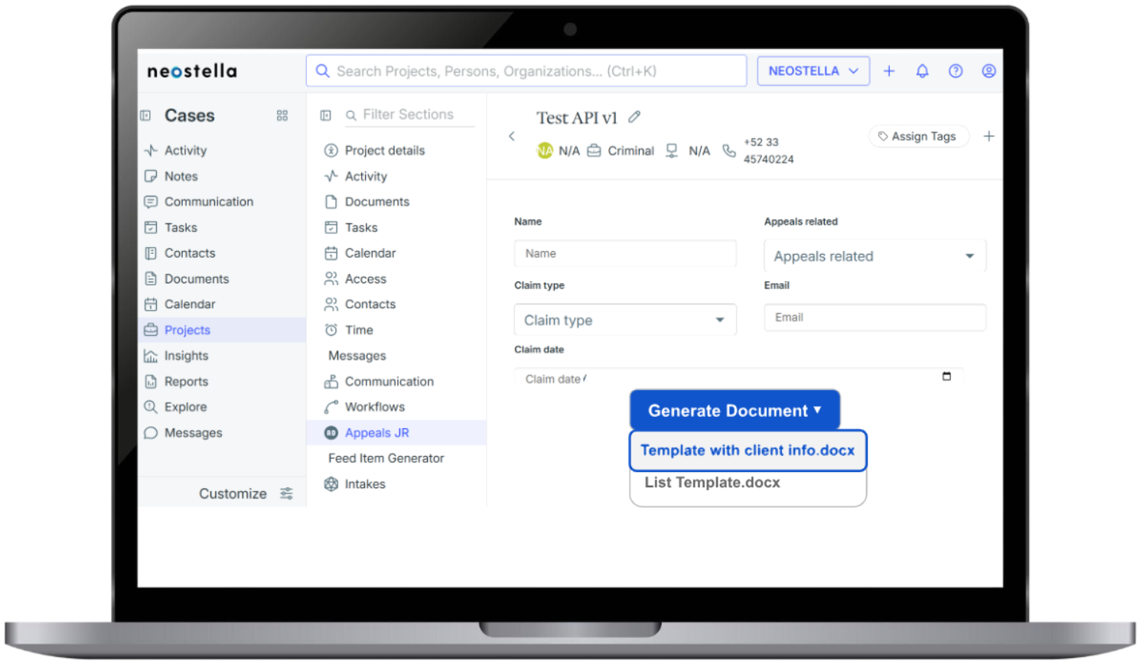Open the Claim type dropdown

pos(624,320)
